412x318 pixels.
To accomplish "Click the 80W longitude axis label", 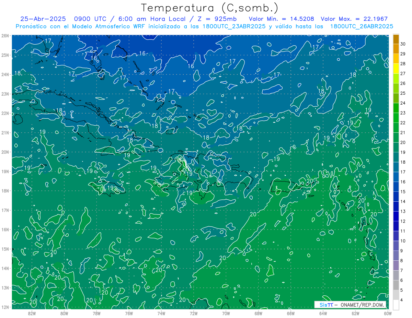I will [x=64, y=314].
